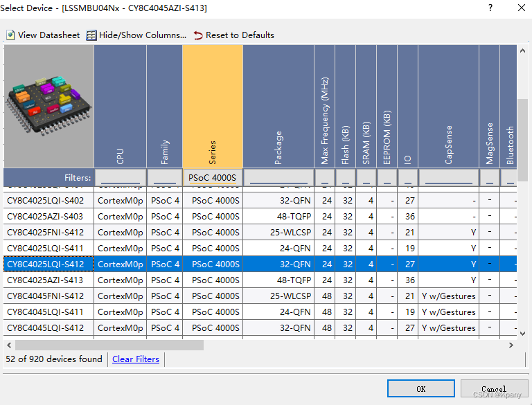Select device row CY8C4025AZI-S413
532x405 pixels.
pos(260,280)
